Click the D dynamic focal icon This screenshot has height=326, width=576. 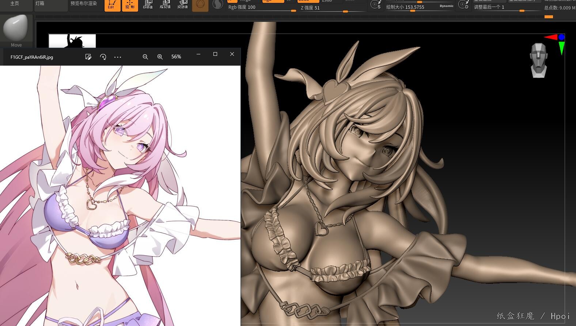[x=463, y=5]
